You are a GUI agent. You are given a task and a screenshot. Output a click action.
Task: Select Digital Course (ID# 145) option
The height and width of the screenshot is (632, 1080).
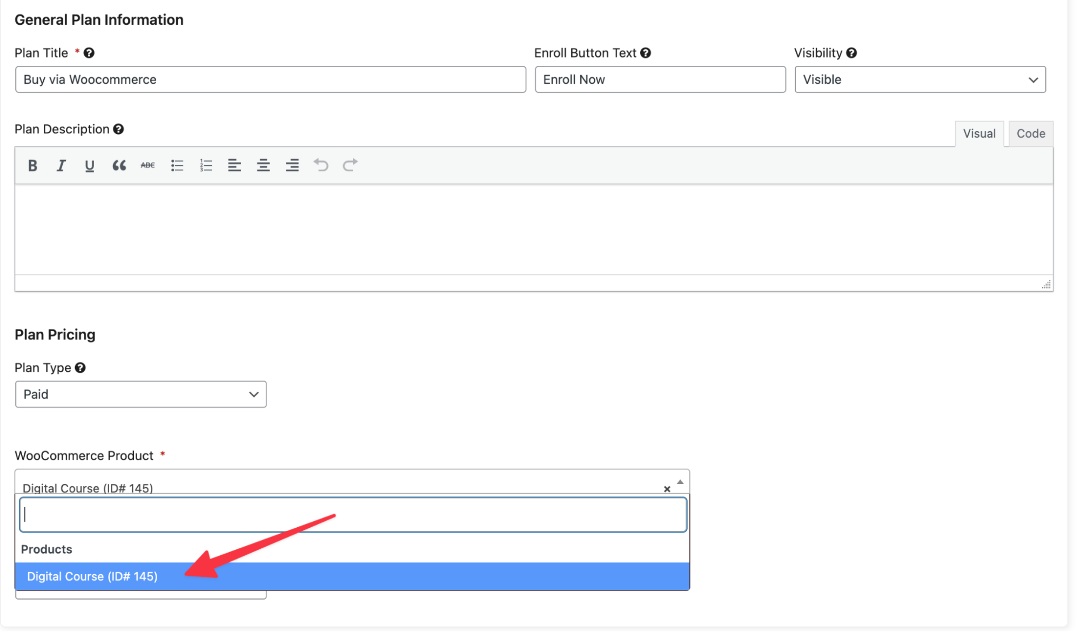[92, 576]
